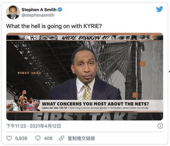The height and width of the screenshot is (146, 170).
Task: Click the 406 replies count
Action: click(x=48, y=138)
